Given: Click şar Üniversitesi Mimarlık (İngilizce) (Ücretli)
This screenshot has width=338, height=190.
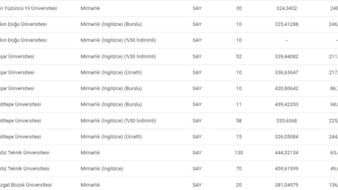Looking at the screenshot, I should pyautogui.click(x=111, y=72).
